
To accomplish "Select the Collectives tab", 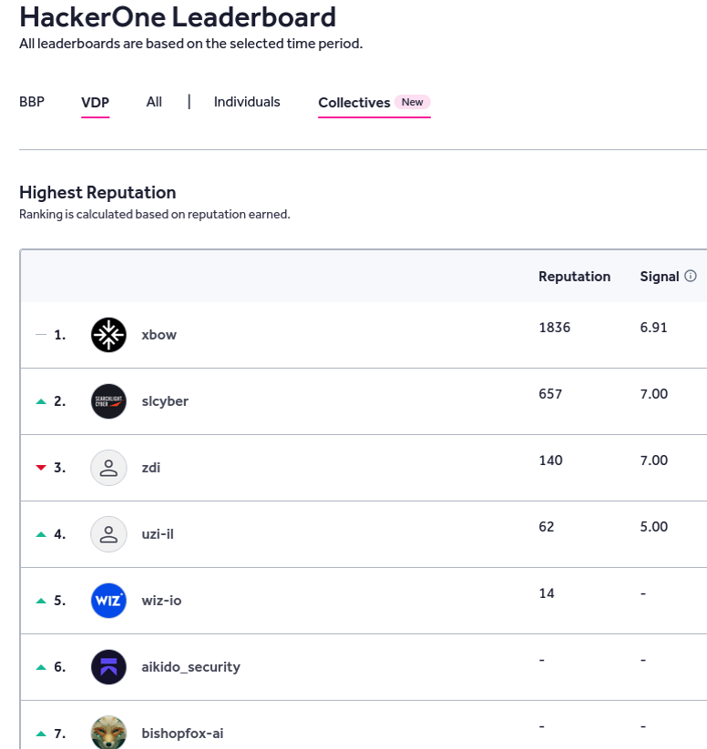I will [x=353, y=103].
